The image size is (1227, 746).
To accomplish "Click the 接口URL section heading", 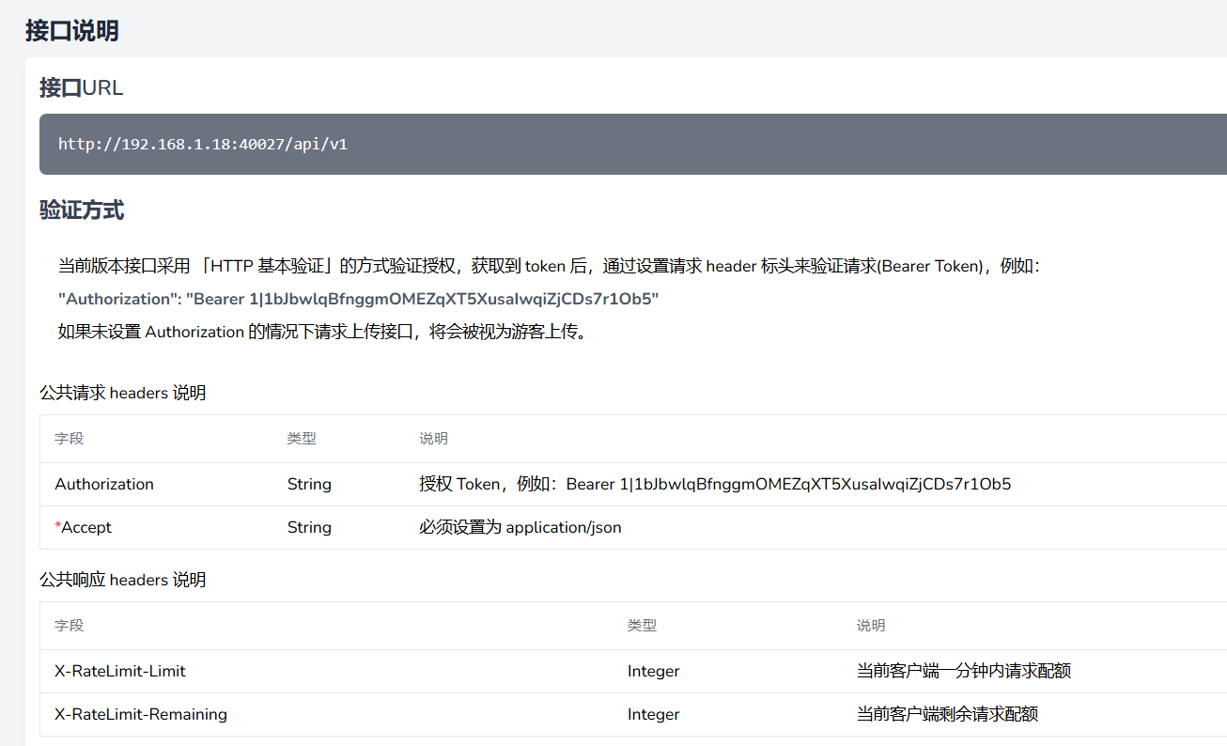I will tap(81, 88).
